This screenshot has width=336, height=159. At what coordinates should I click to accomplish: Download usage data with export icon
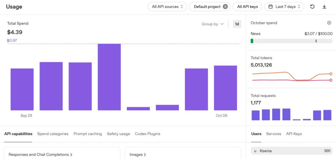[x=324, y=7]
